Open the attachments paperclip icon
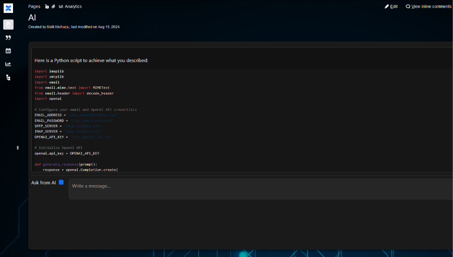 [54, 6]
